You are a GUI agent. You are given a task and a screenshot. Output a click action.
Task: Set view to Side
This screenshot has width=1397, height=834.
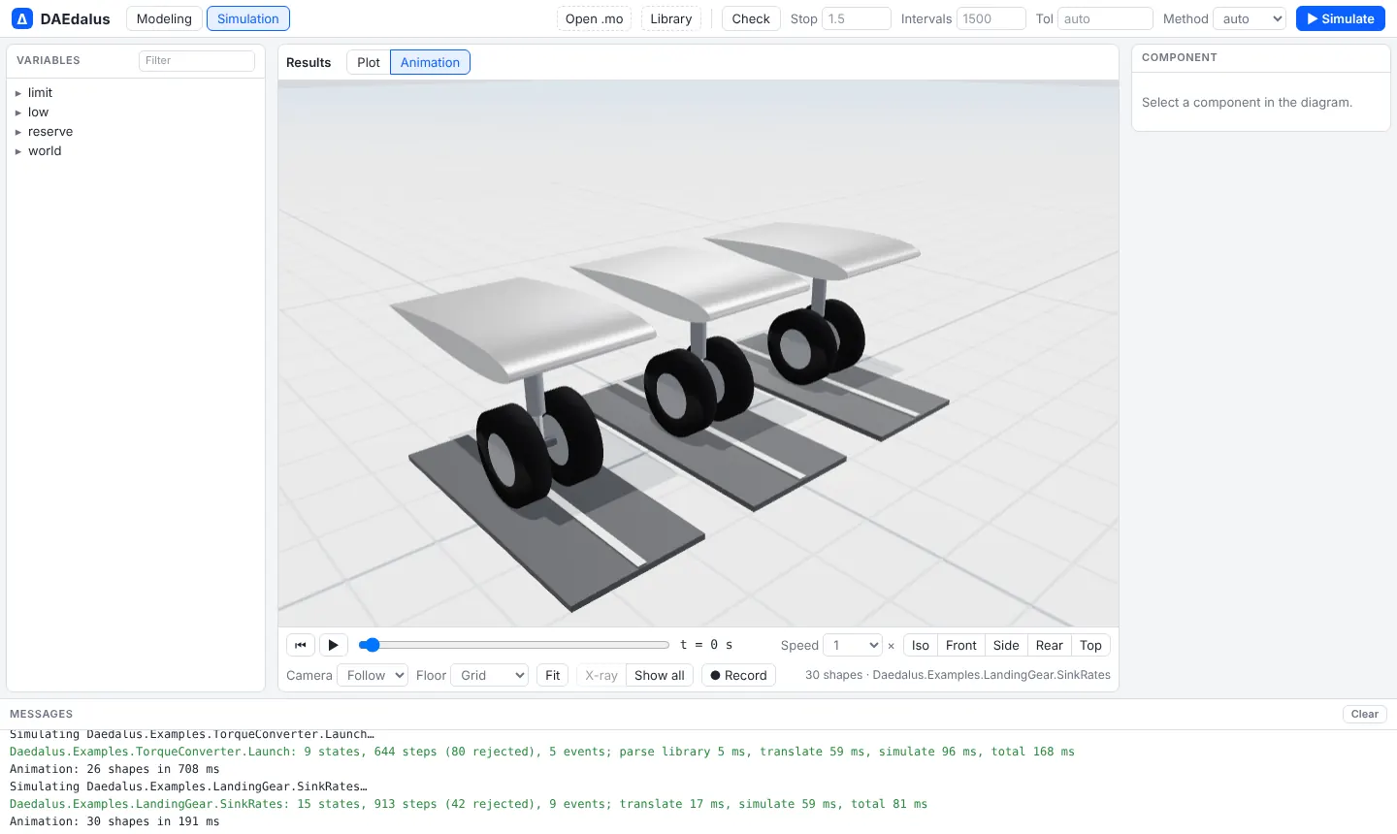(x=1006, y=645)
